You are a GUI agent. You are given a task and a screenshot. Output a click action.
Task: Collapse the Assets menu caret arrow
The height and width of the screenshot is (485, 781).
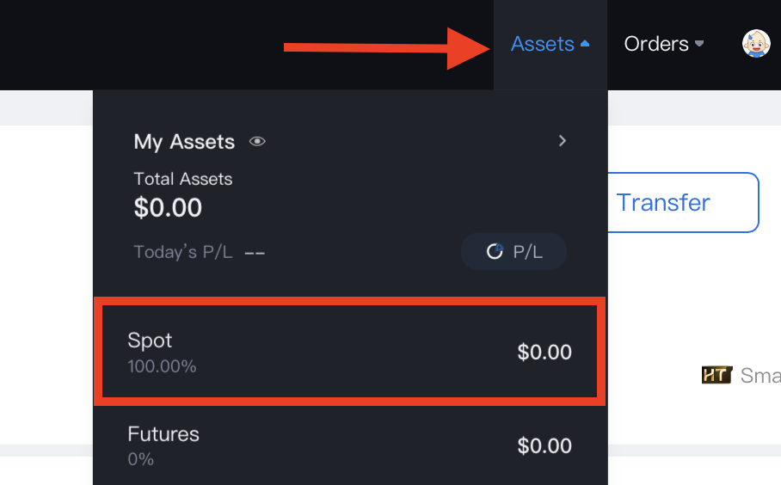point(586,44)
